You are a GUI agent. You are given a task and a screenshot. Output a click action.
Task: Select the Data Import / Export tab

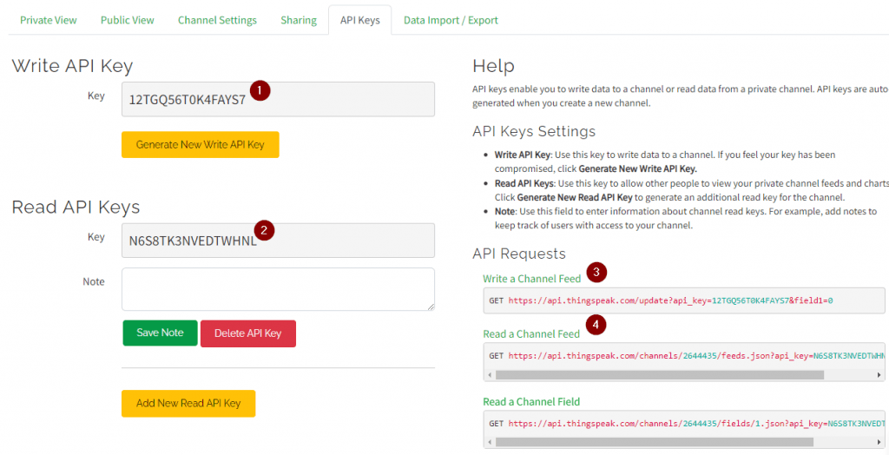pyautogui.click(x=451, y=20)
